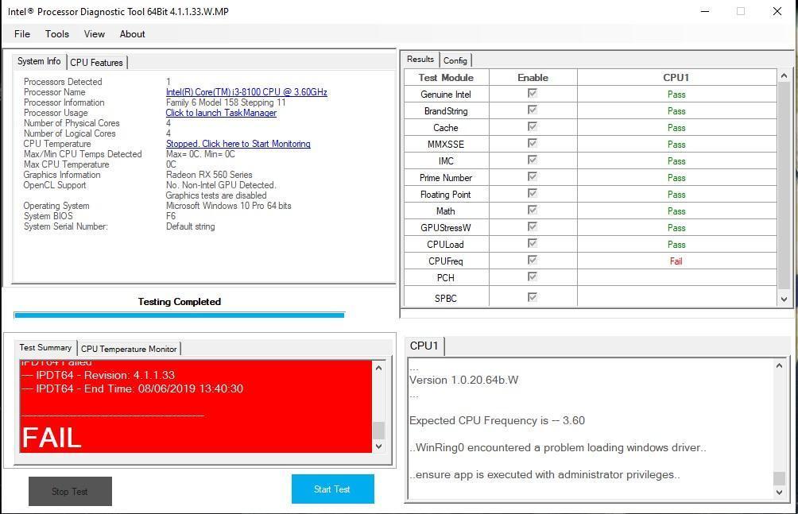
Task: Toggle the MMXSSE test checkbox
Action: pyautogui.click(x=533, y=144)
